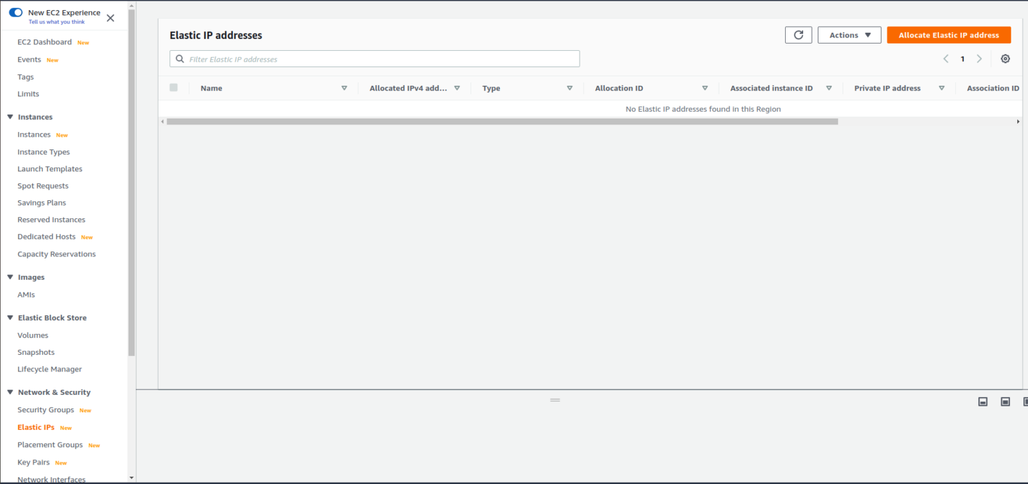Click the search magnifier in the filter field
Image resolution: width=1028 pixels, height=484 pixels.
[179, 58]
